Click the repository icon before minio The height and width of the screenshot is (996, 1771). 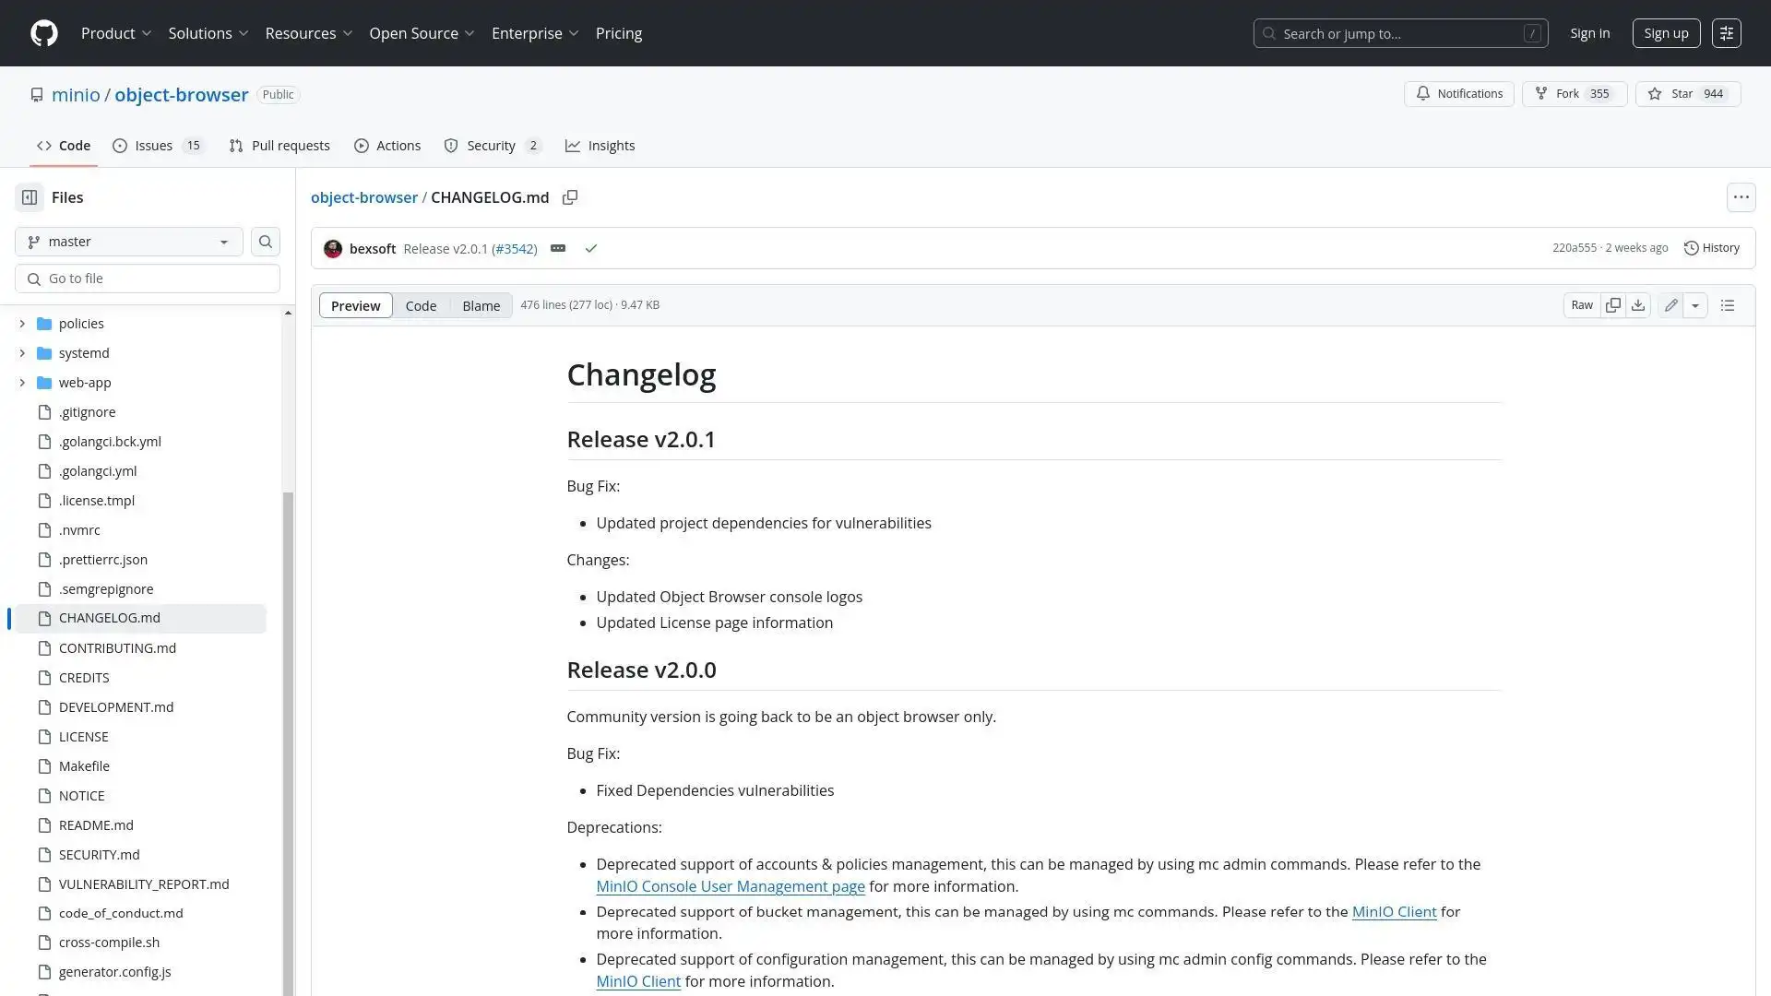coord(37,95)
